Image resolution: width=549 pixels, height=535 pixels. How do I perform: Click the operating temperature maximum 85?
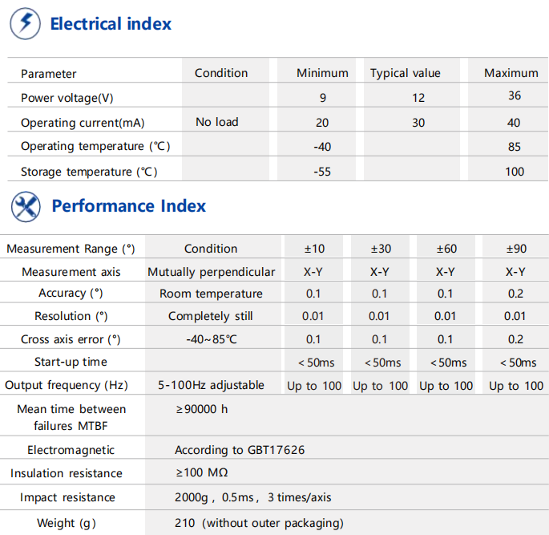515,147
